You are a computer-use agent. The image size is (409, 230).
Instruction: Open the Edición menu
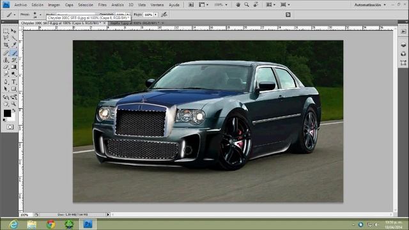37,4
